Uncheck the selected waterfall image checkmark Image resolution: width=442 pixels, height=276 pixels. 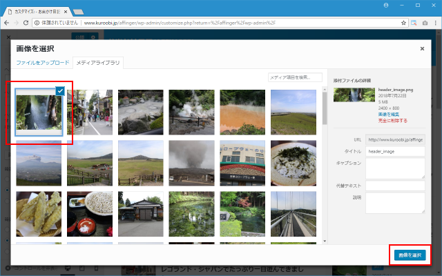60,90
